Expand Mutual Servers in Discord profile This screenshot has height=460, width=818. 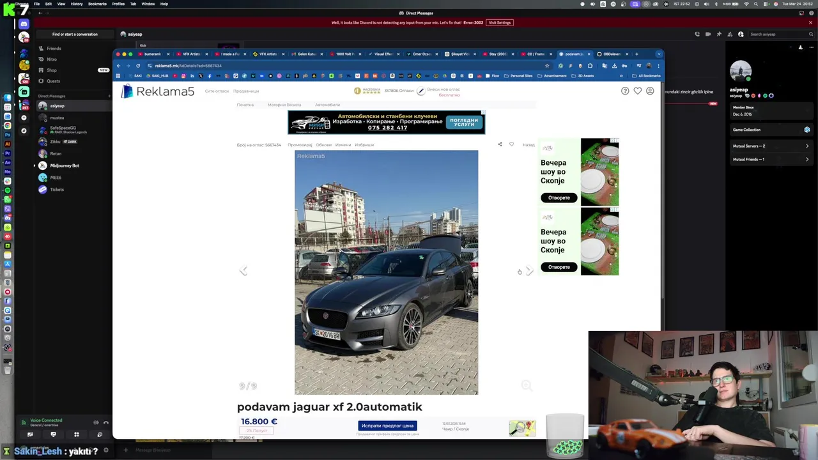point(771,146)
